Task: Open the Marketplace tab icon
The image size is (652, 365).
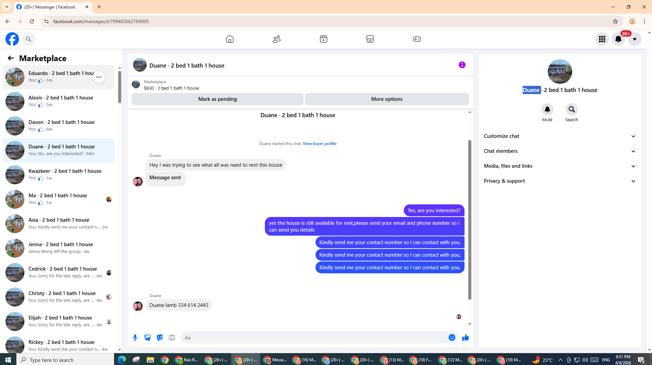Action: coord(370,39)
